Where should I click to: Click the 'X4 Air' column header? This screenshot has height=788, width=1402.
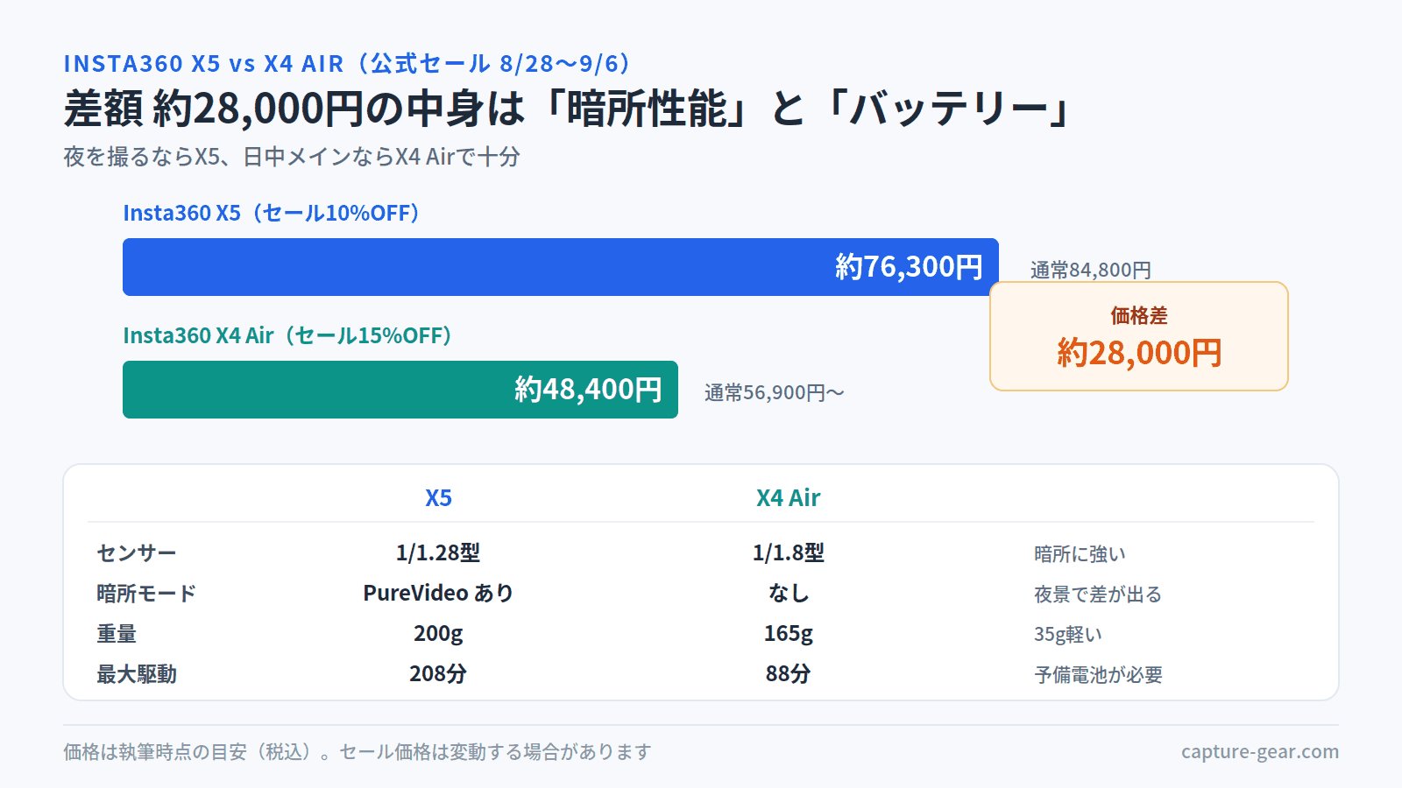[789, 498]
